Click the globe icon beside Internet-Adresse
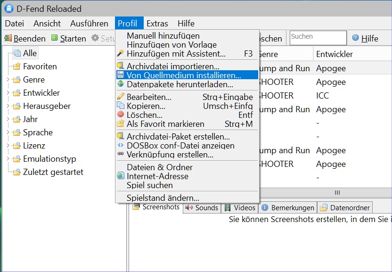Image resolution: width=392 pixels, height=272 pixels. point(121,176)
